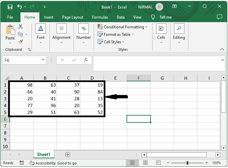Click the horizontal scrollbar right arrow
The image size is (228, 168).
[218, 155]
